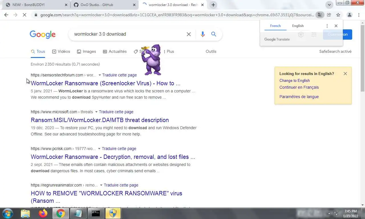Select the Tous results tab

pyautogui.click(x=38, y=52)
